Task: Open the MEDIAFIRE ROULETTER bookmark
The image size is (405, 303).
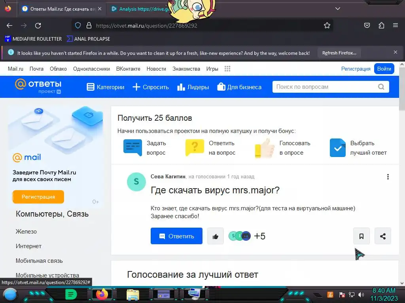Action: point(33,39)
